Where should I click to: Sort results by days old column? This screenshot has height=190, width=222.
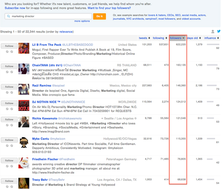point(194,38)
